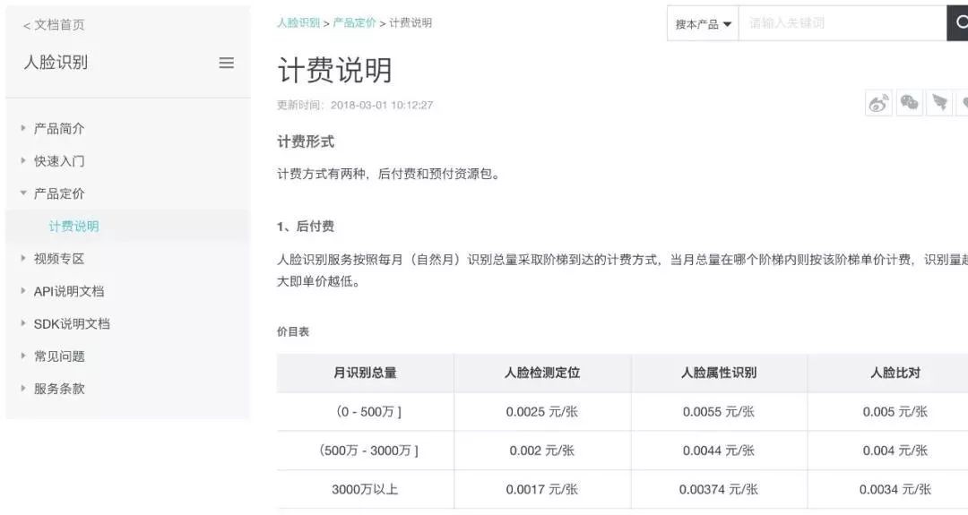Collapse the 产品定价 sidebar section
This screenshot has height=515, width=968.
[x=59, y=193]
